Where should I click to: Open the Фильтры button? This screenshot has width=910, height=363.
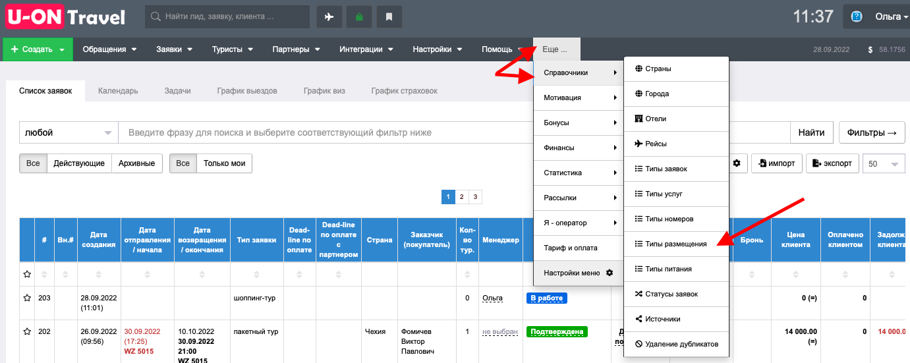pos(872,132)
